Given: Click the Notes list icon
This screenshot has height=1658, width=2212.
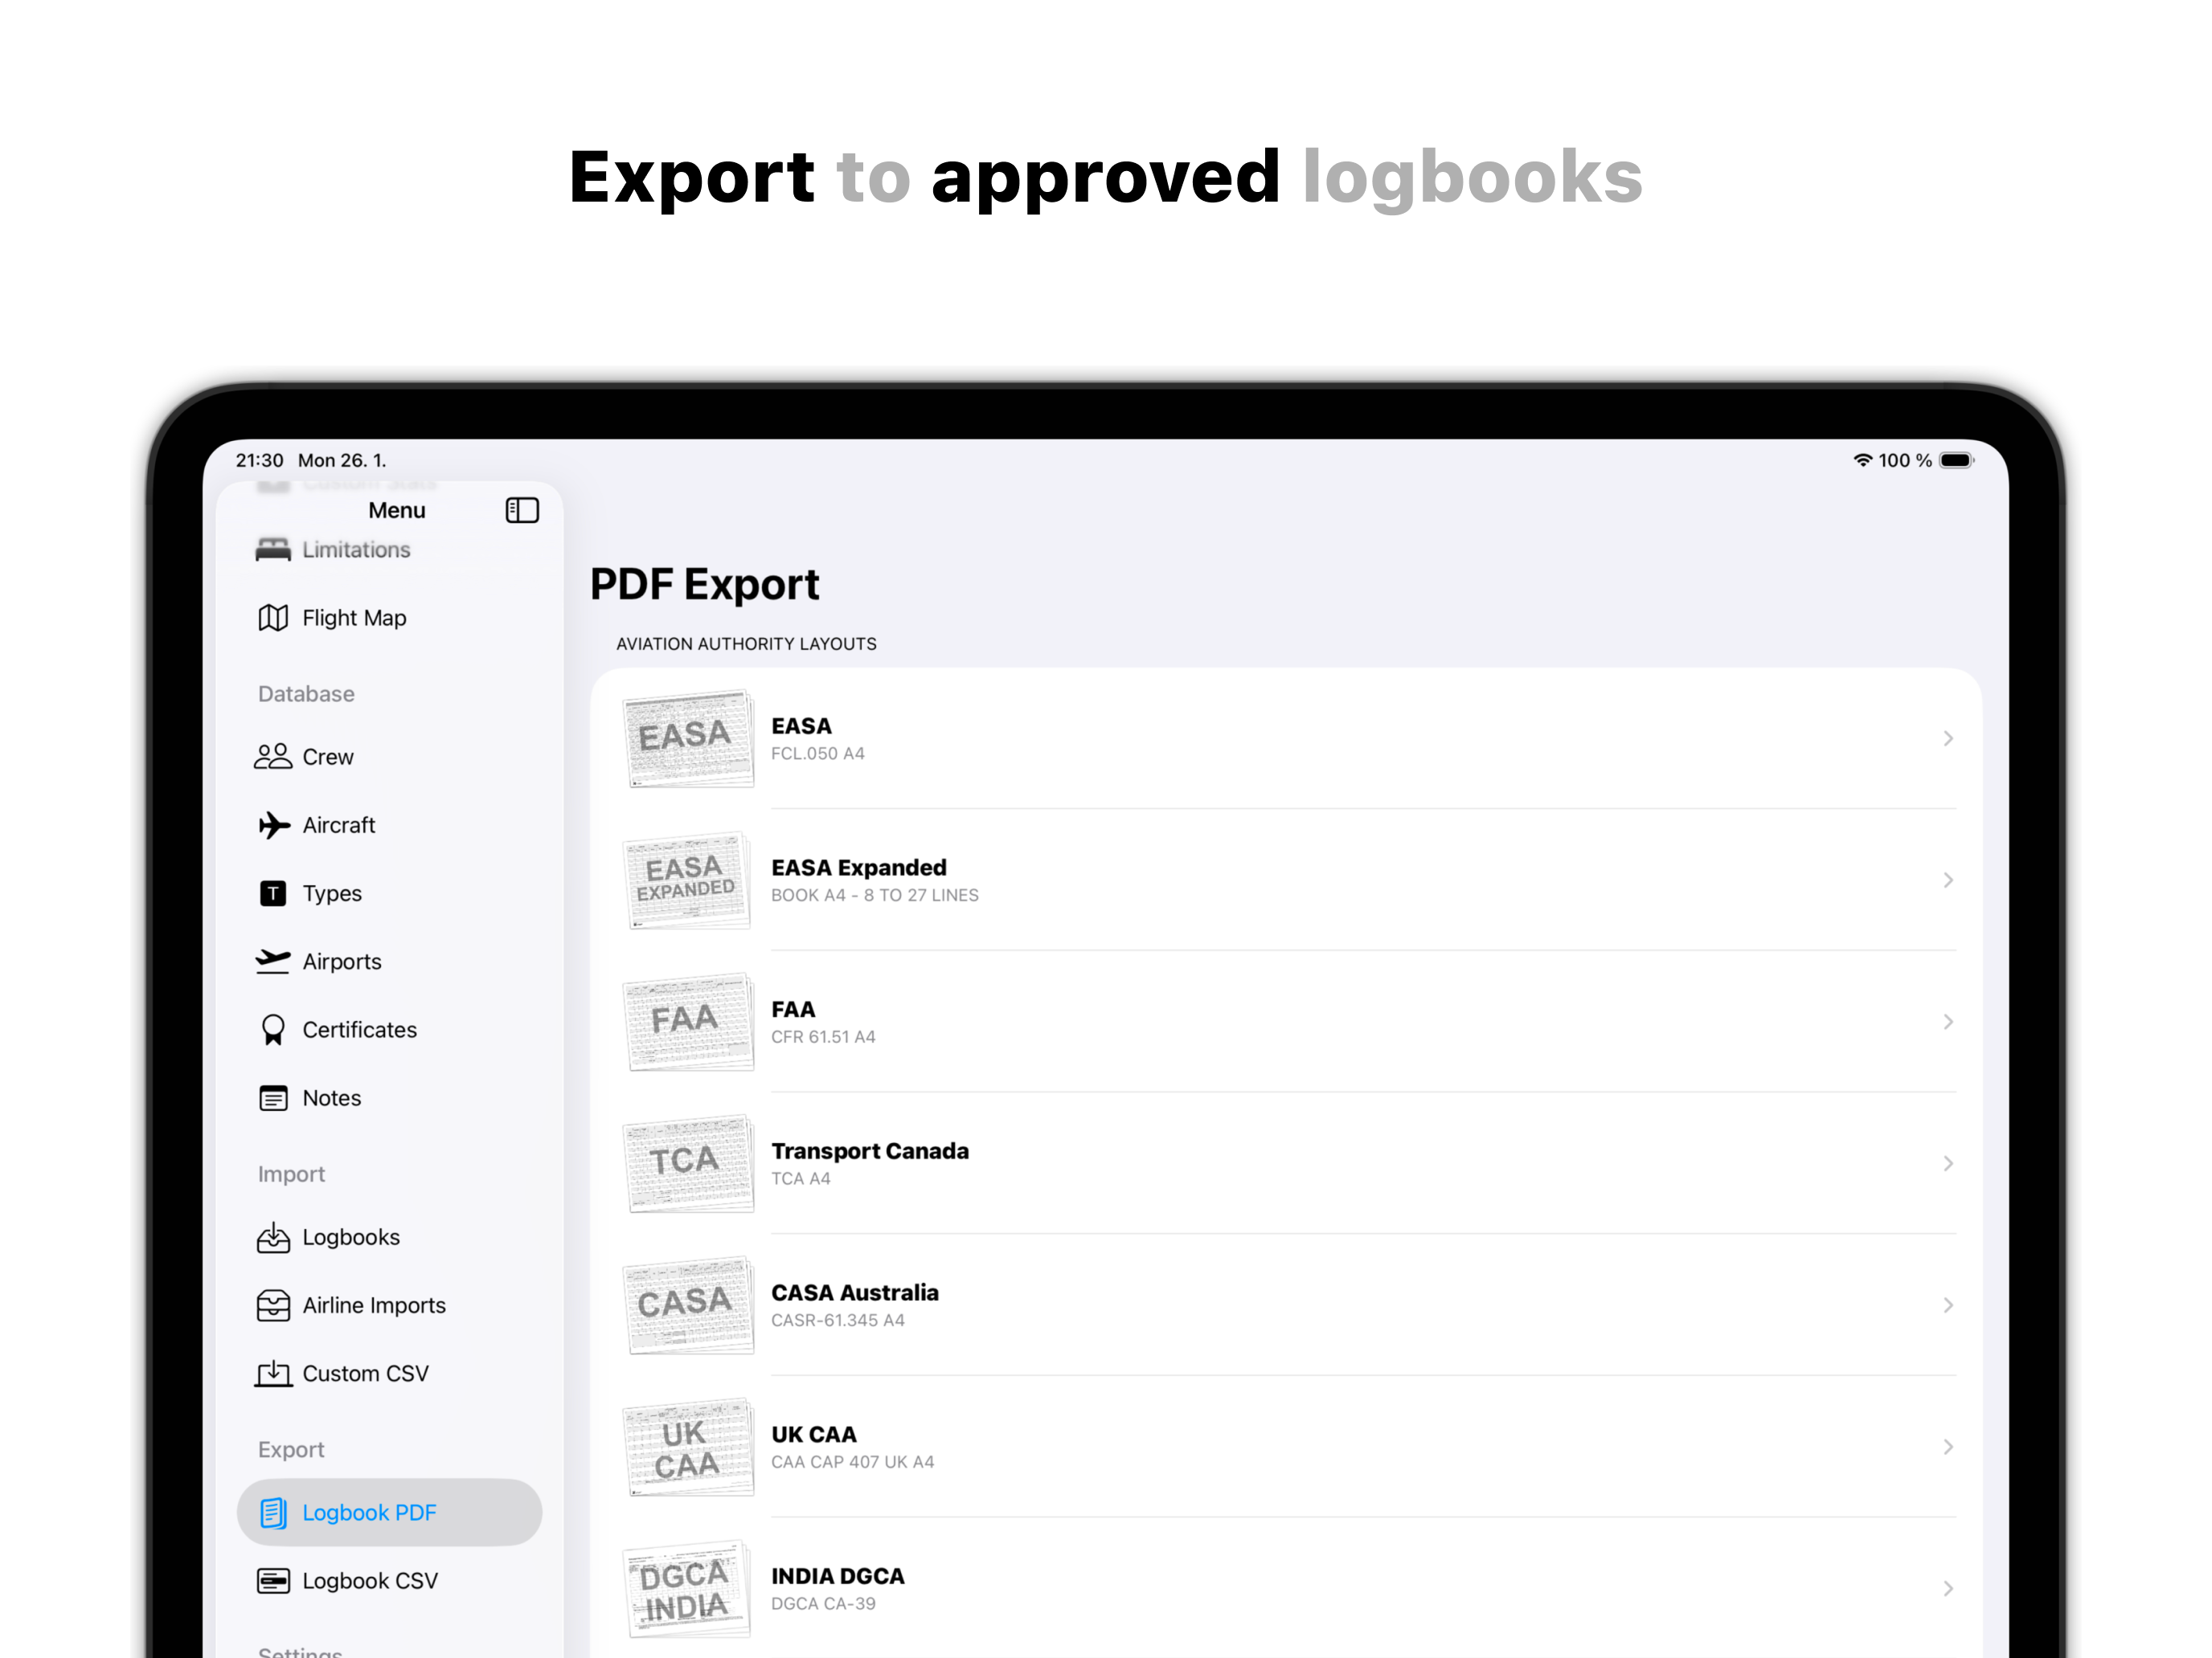Looking at the screenshot, I should click(273, 1098).
